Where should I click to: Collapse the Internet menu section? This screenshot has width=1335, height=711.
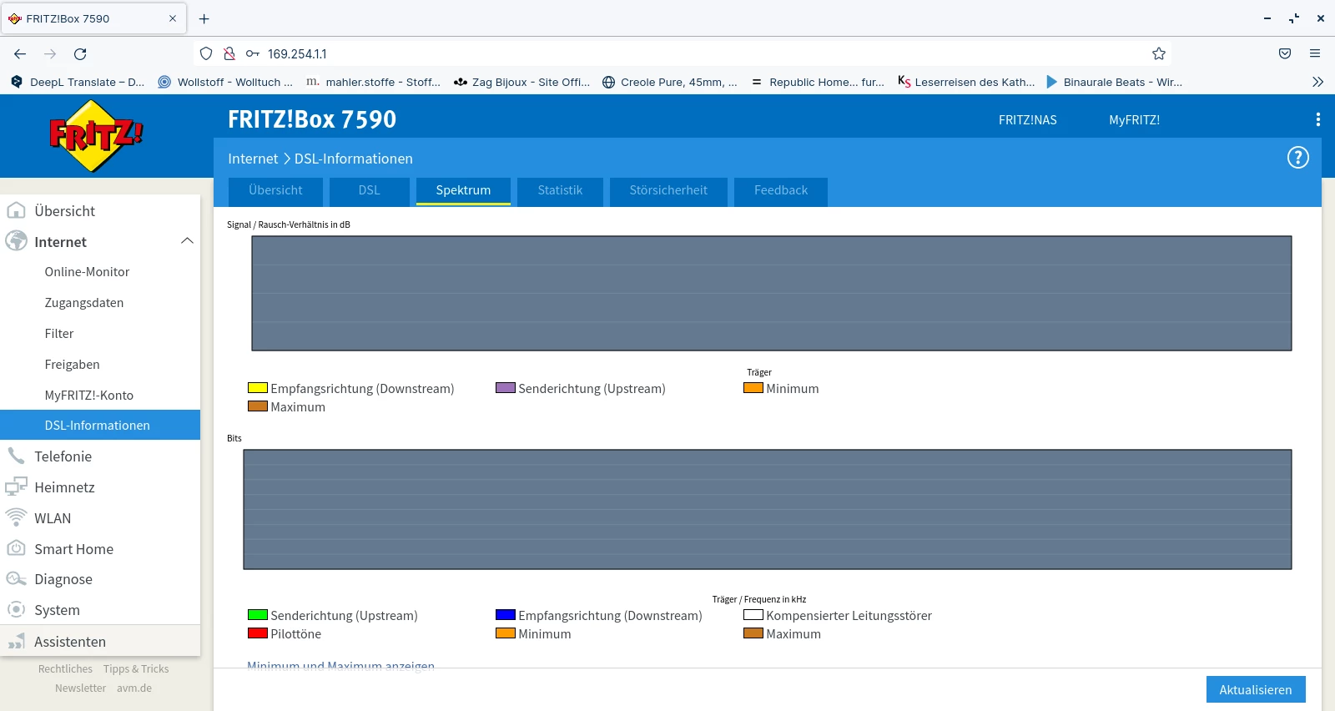187,241
